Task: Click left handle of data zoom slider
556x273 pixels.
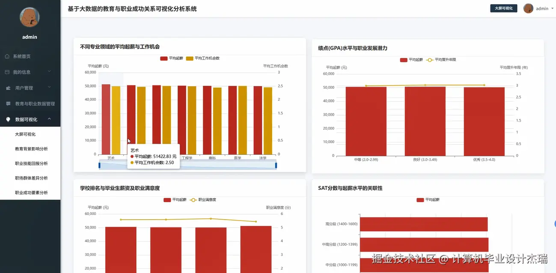Action: click(99, 165)
